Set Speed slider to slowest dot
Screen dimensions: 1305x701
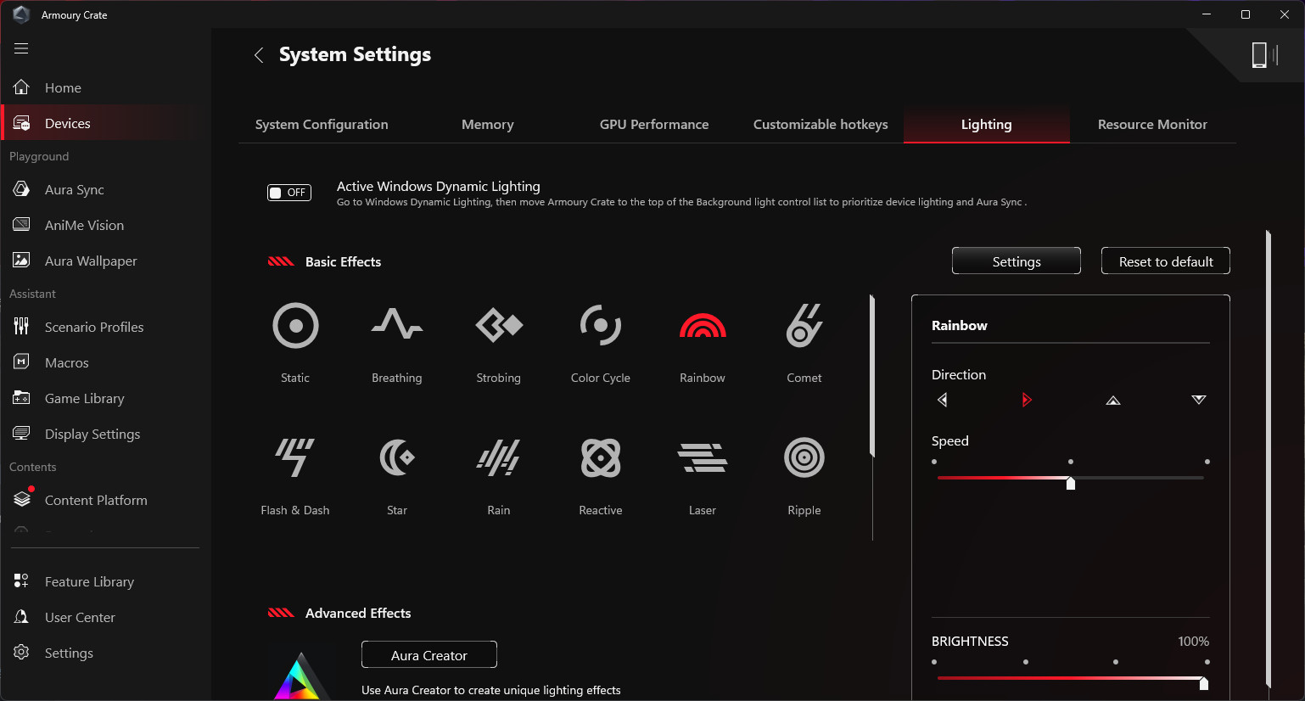(x=934, y=462)
